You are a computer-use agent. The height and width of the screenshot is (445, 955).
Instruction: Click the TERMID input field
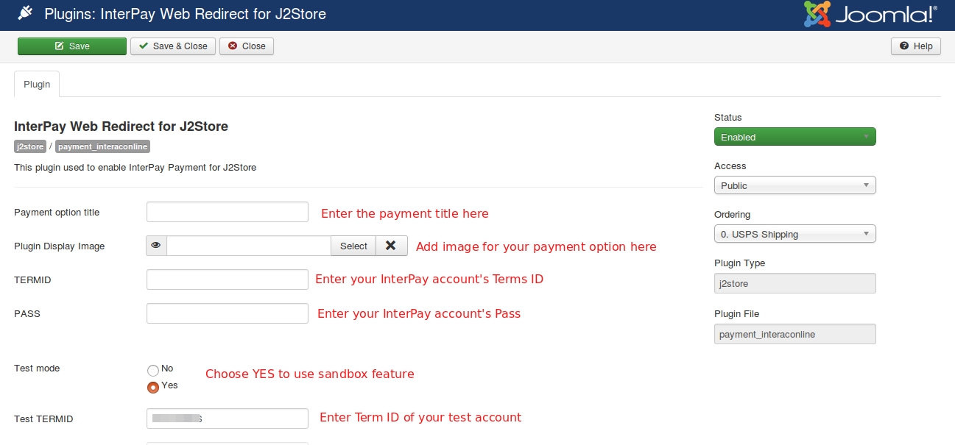(228, 280)
